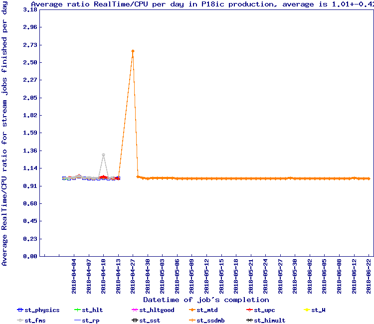Click the 2018-04-27 date label
Image resolution: width=374 pixels, height=324 pixels.
point(133,276)
